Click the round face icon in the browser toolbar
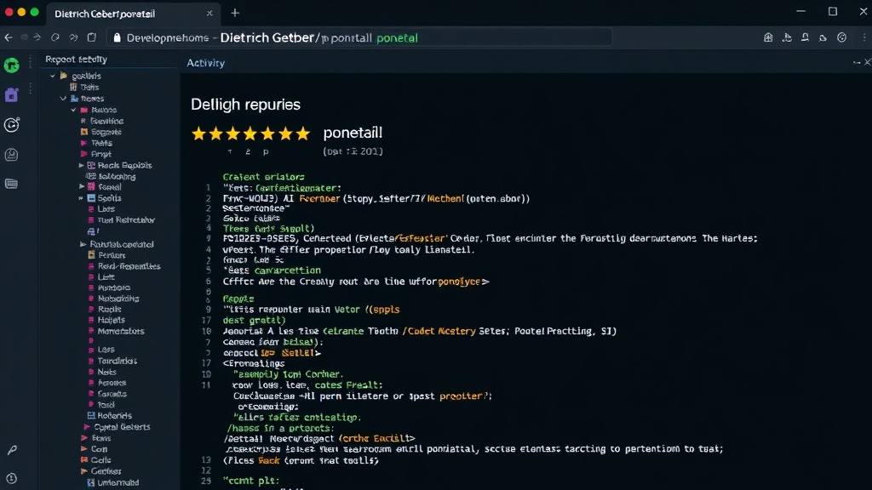Viewport: 872px width, 490px height. point(842,37)
